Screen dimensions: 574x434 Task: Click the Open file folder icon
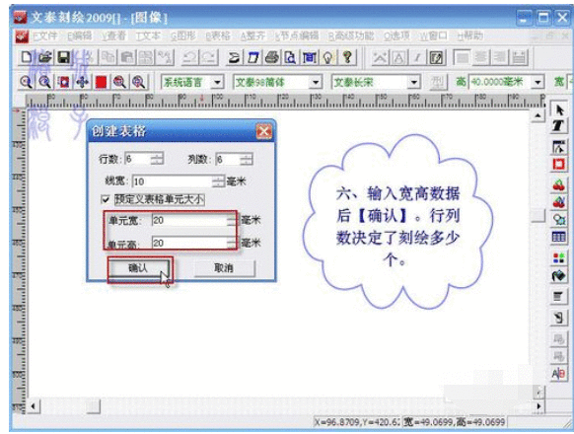click(x=45, y=57)
